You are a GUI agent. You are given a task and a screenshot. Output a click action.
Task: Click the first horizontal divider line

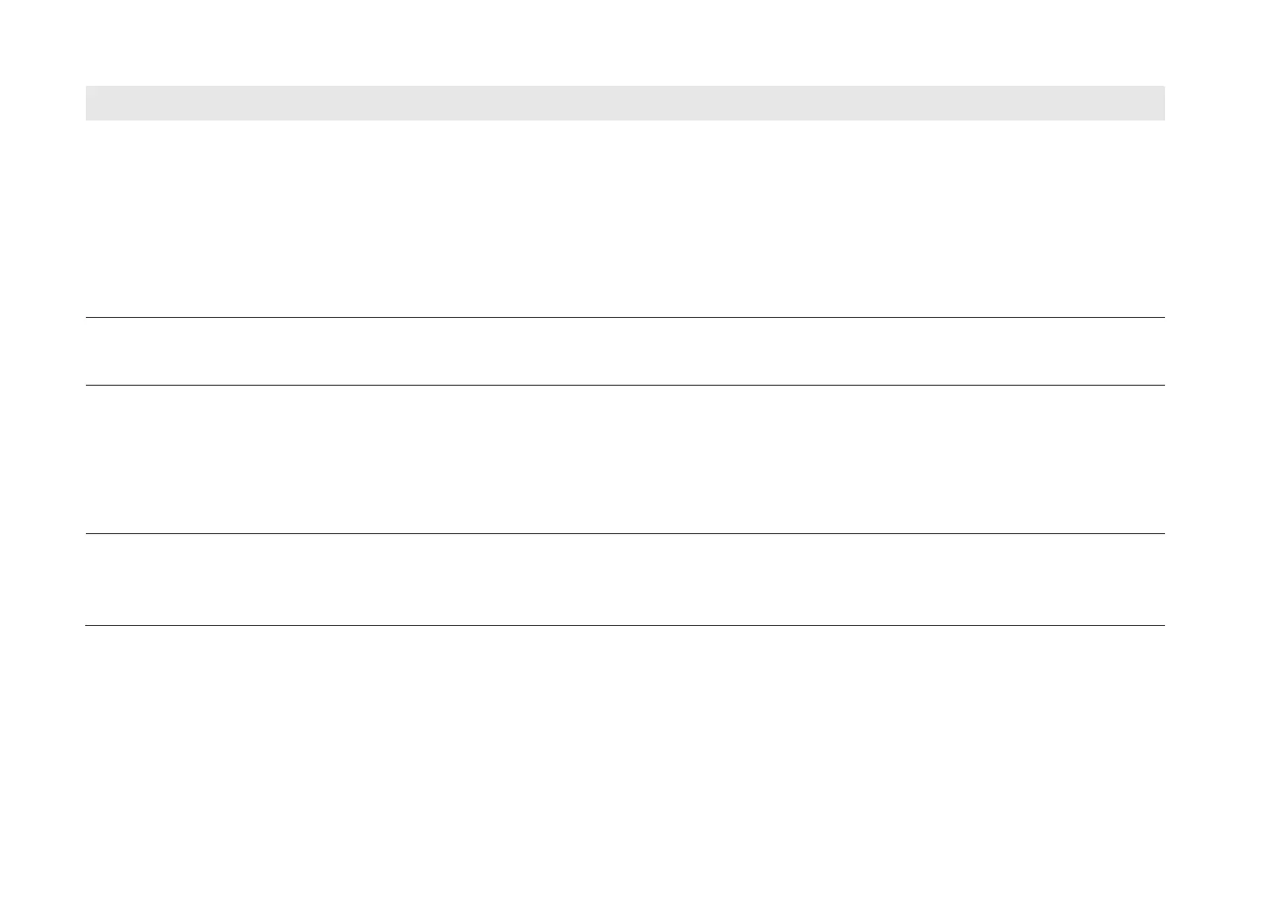tap(625, 318)
